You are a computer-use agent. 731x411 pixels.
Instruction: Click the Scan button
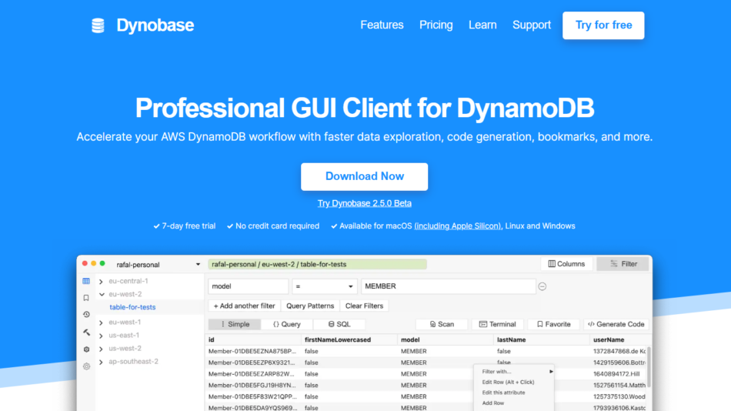click(x=442, y=324)
